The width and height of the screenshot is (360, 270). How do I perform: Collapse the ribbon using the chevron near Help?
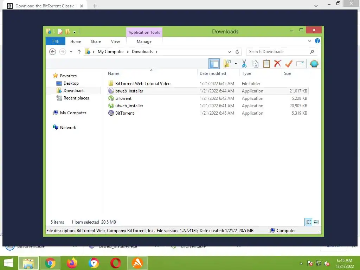click(x=309, y=41)
